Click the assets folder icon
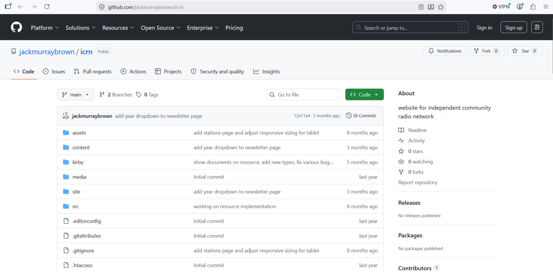This screenshot has height=272, width=553. tap(65, 133)
